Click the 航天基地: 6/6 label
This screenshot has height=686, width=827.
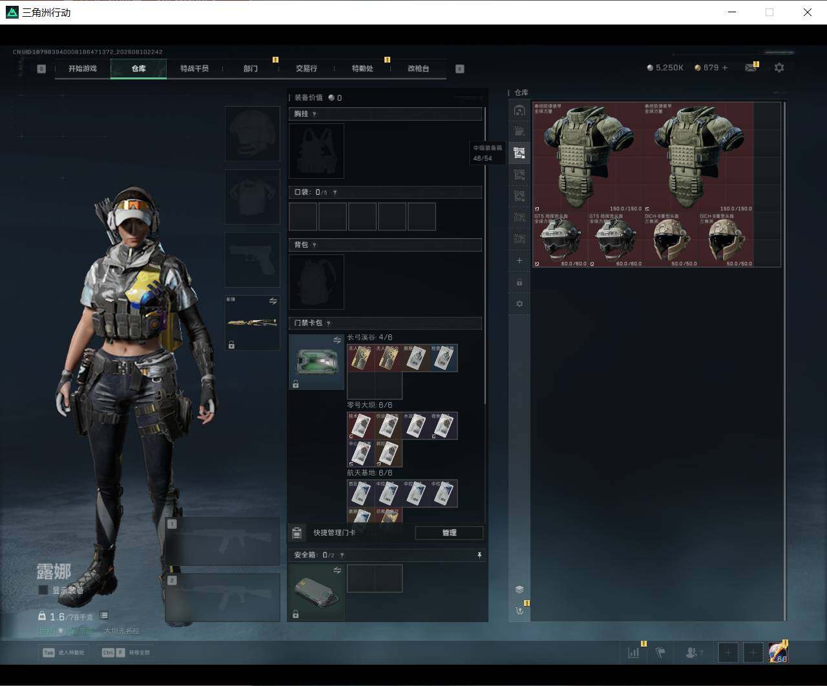click(x=370, y=473)
